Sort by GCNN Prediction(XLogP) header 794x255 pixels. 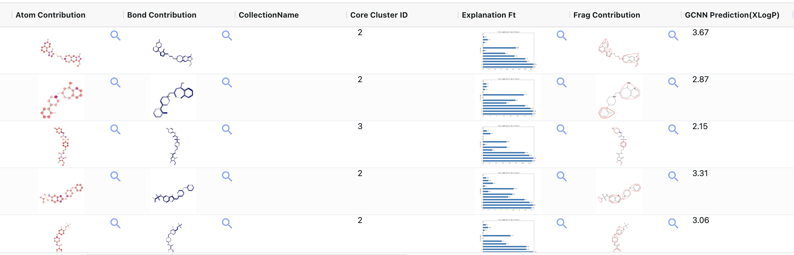(732, 15)
